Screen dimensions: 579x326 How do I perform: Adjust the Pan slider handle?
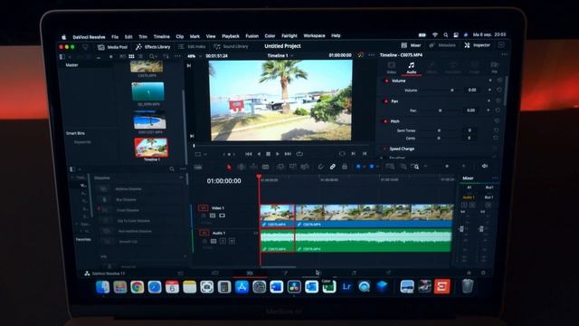click(440, 110)
